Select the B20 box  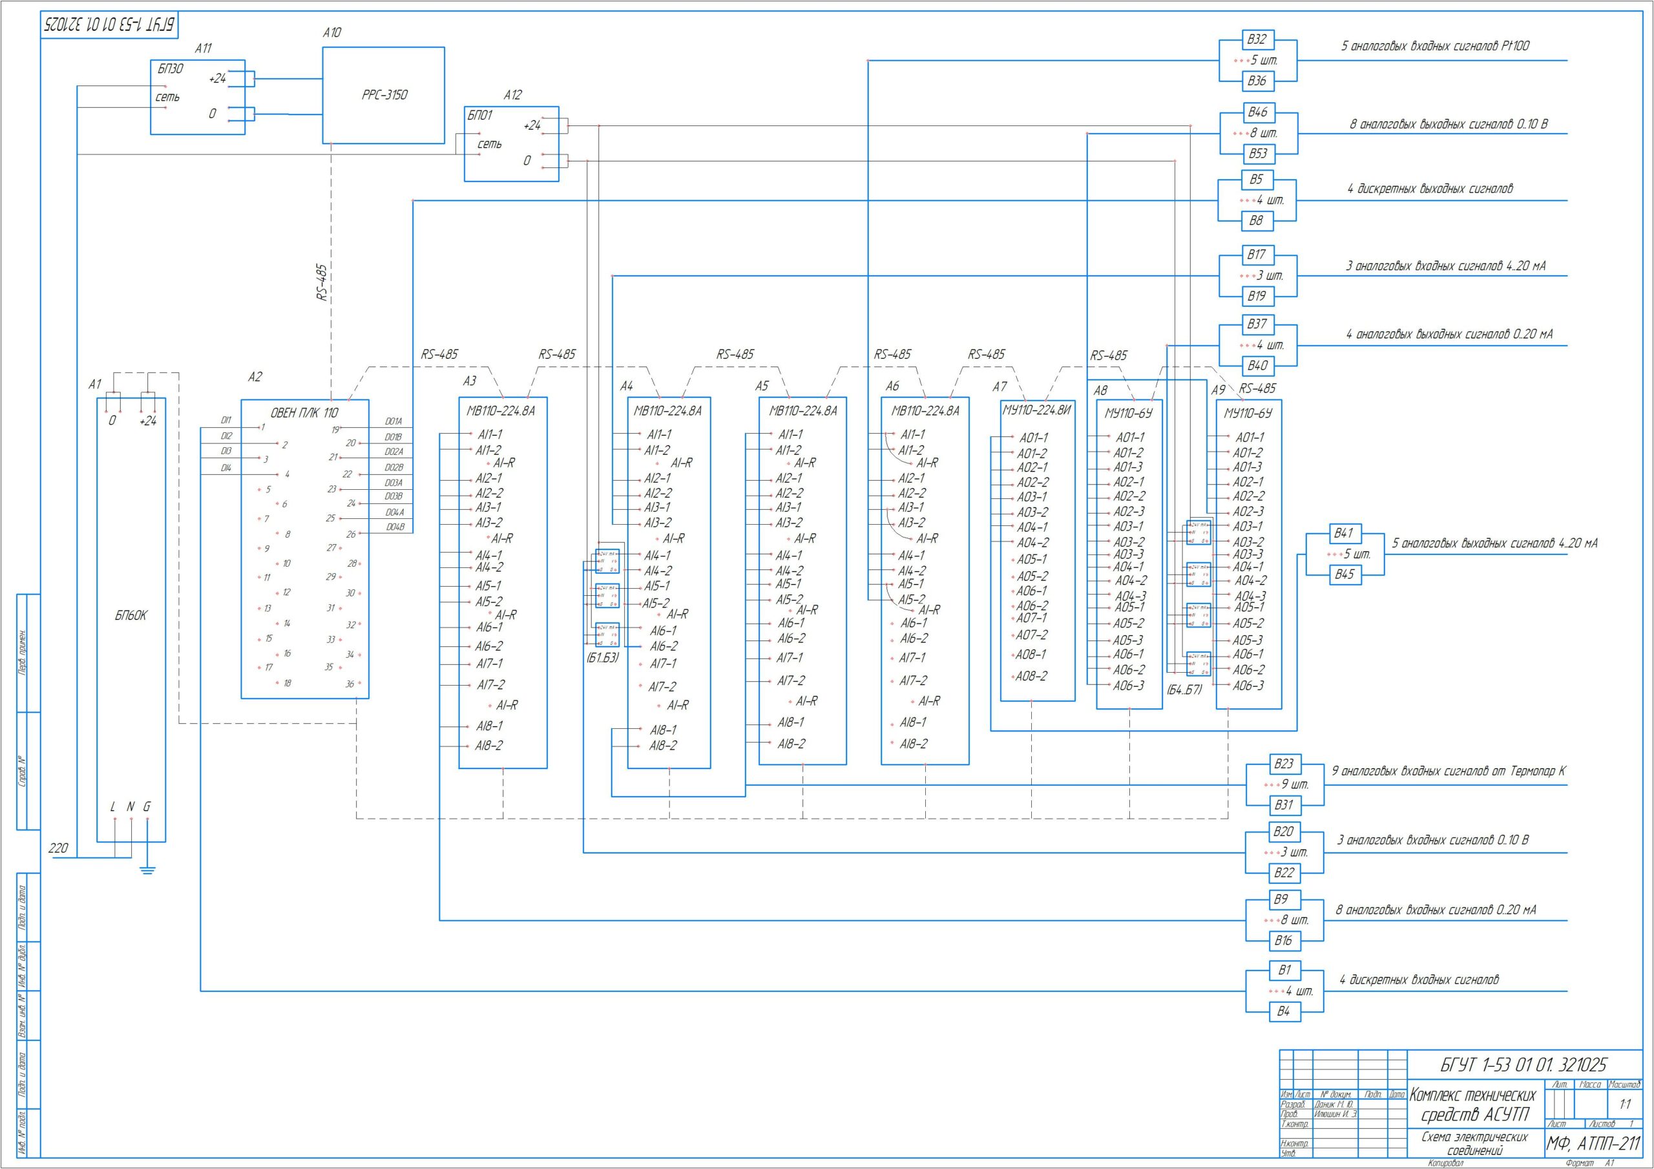1284,832
